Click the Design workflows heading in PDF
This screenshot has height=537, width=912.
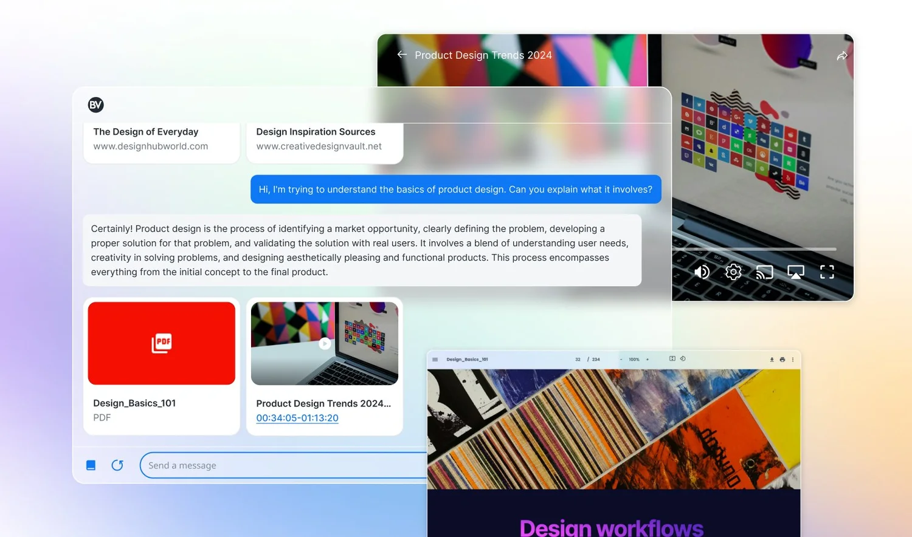click(612, 527)
